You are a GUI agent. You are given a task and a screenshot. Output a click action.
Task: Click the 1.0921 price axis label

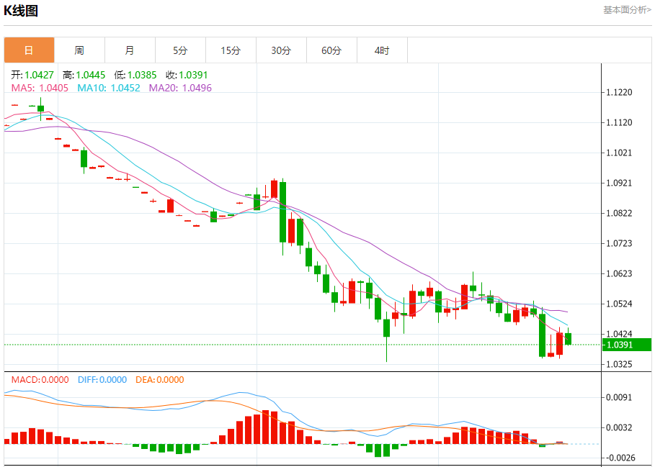click(620, 183)
